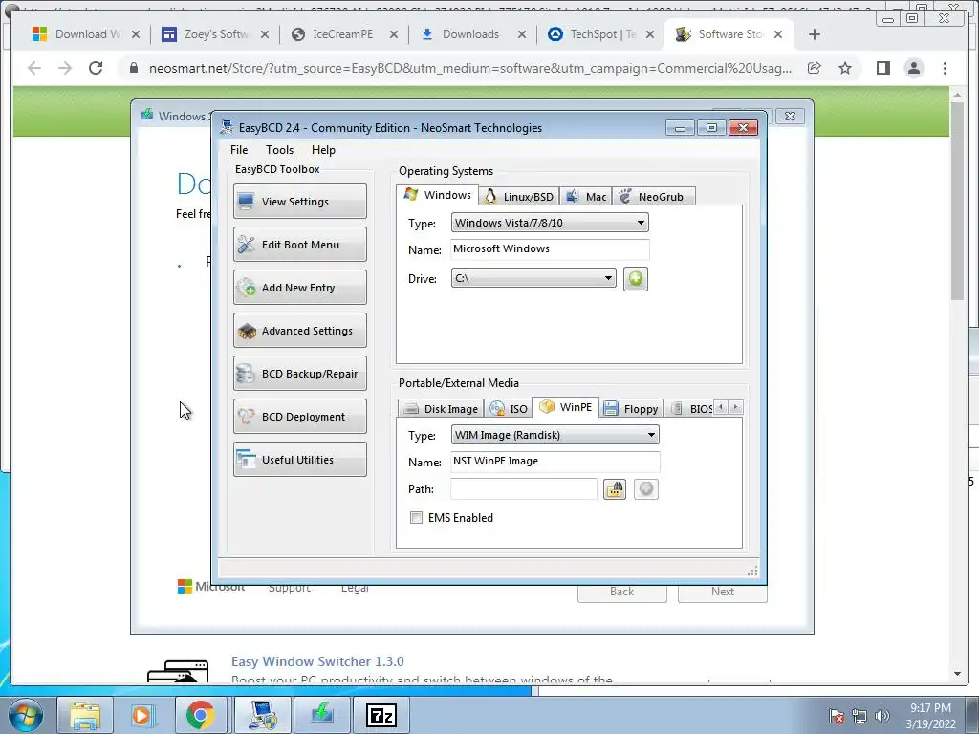Image resolution: width=979 pixels, height=734 pixels.
Task: Select the WinPE tab
Action: click(x=566, y=407)
